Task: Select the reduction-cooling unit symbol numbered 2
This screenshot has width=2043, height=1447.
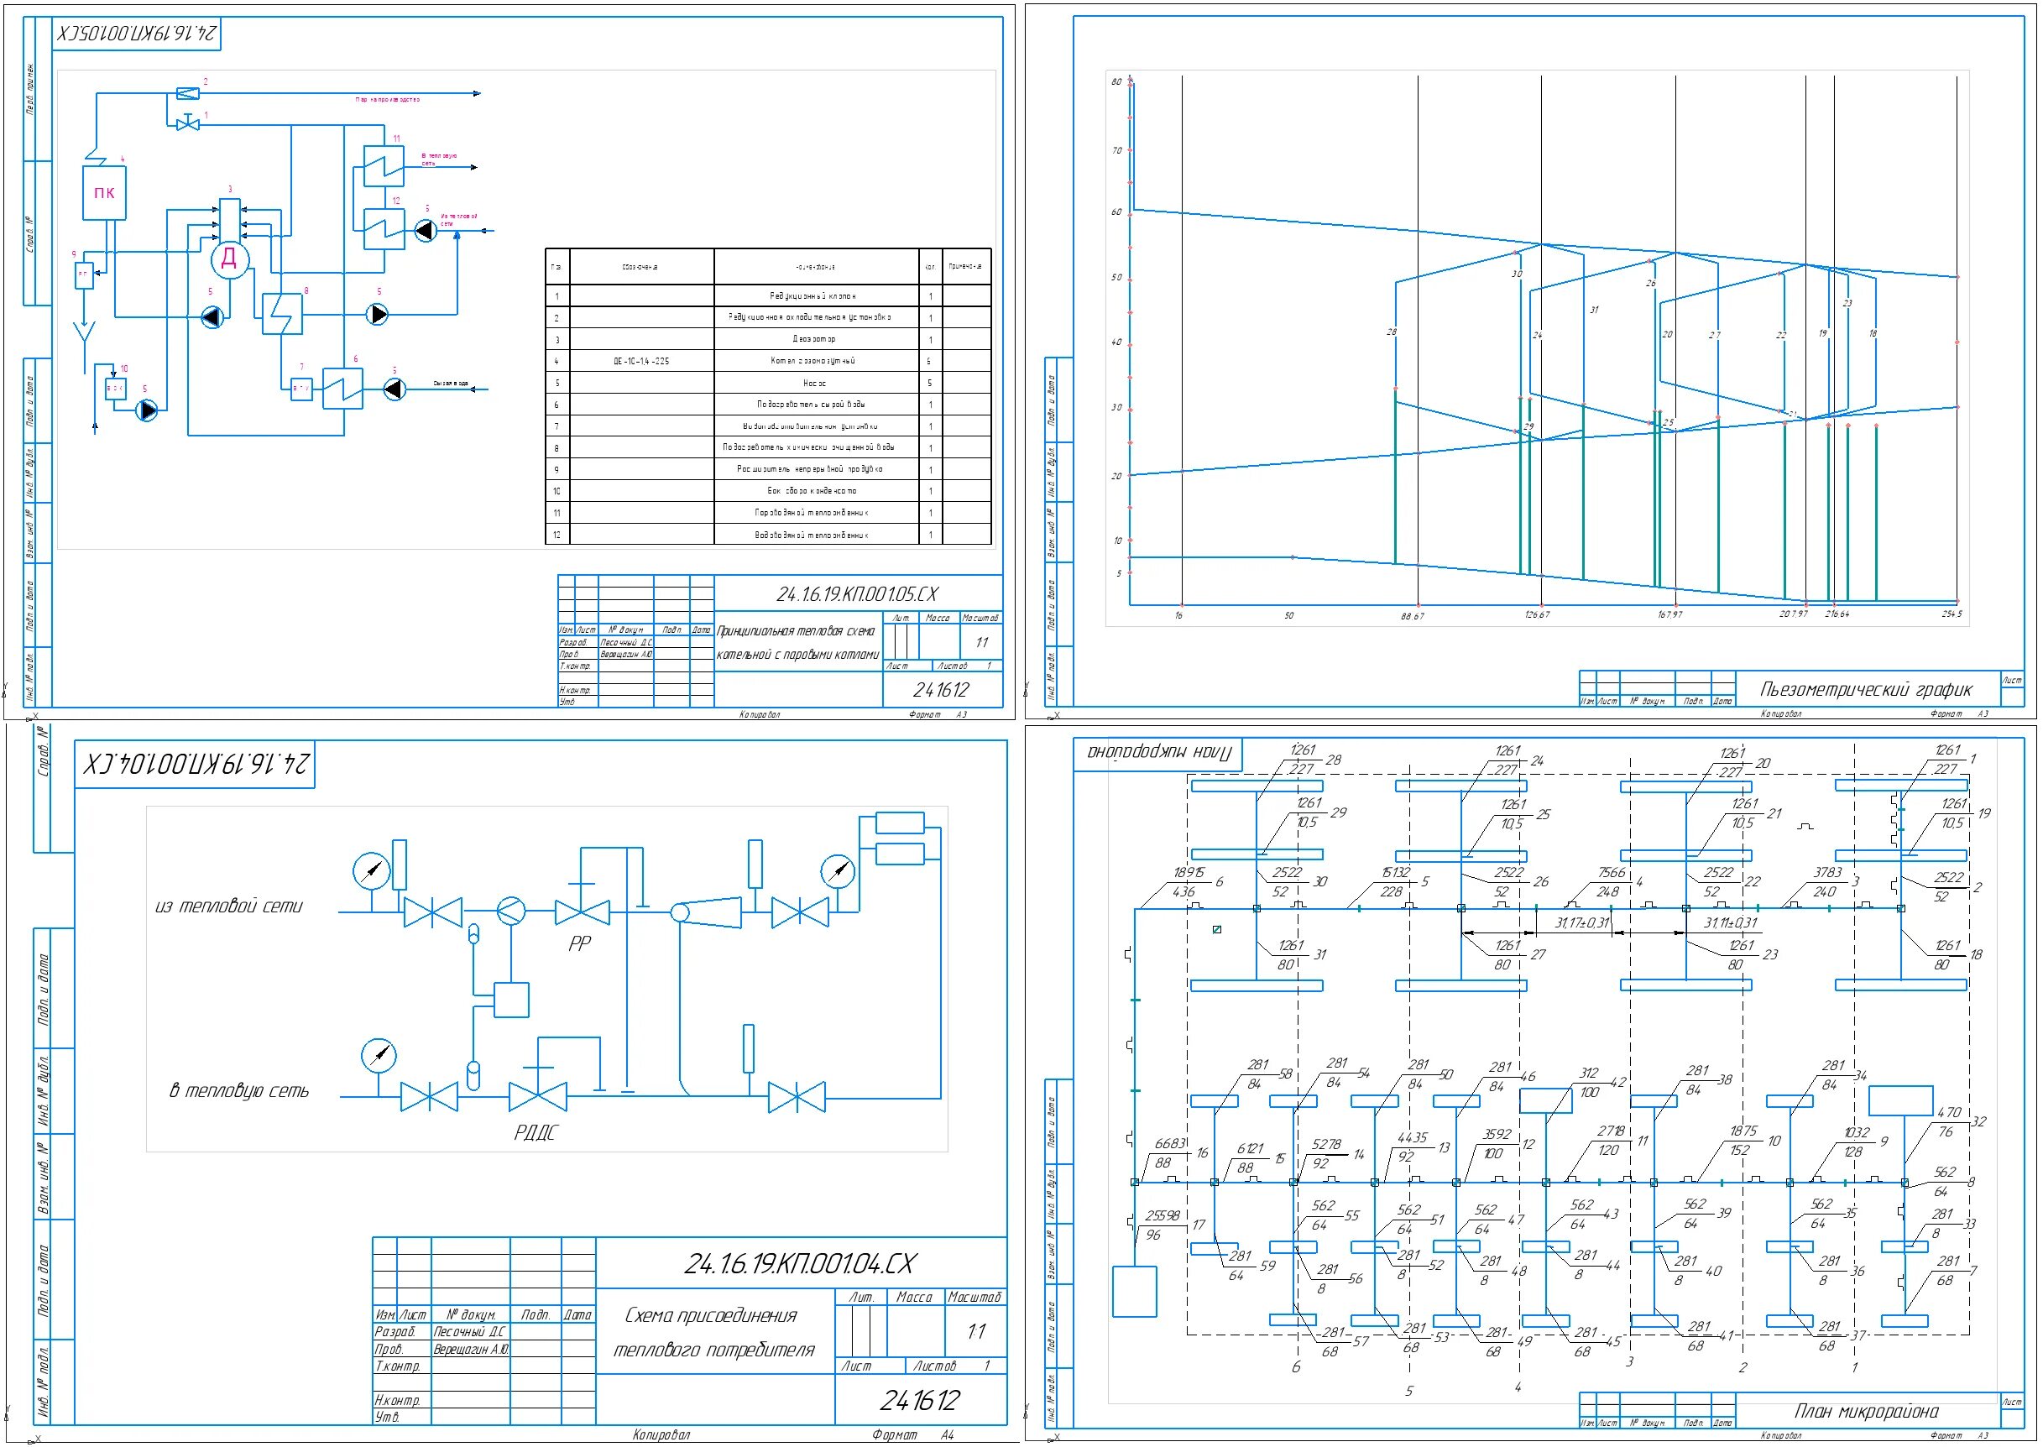Action: click(x=188, y=92)
